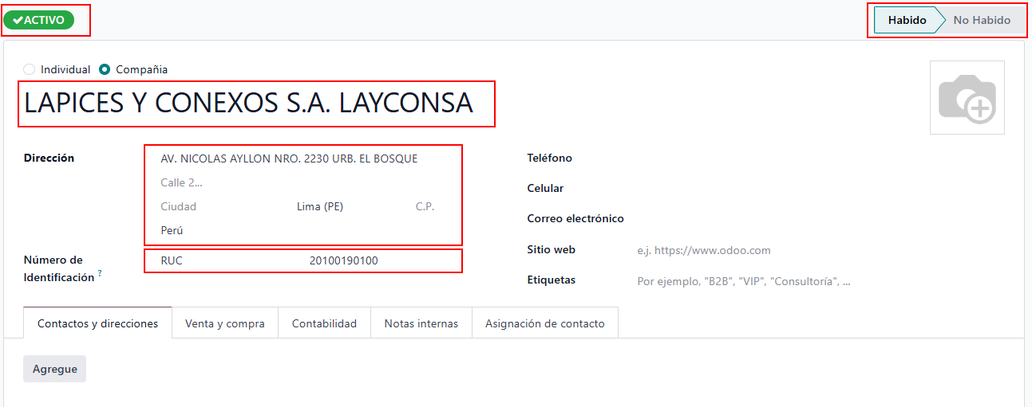
Task: Open Asignación de contacto tab
Action: click(545, 323)
